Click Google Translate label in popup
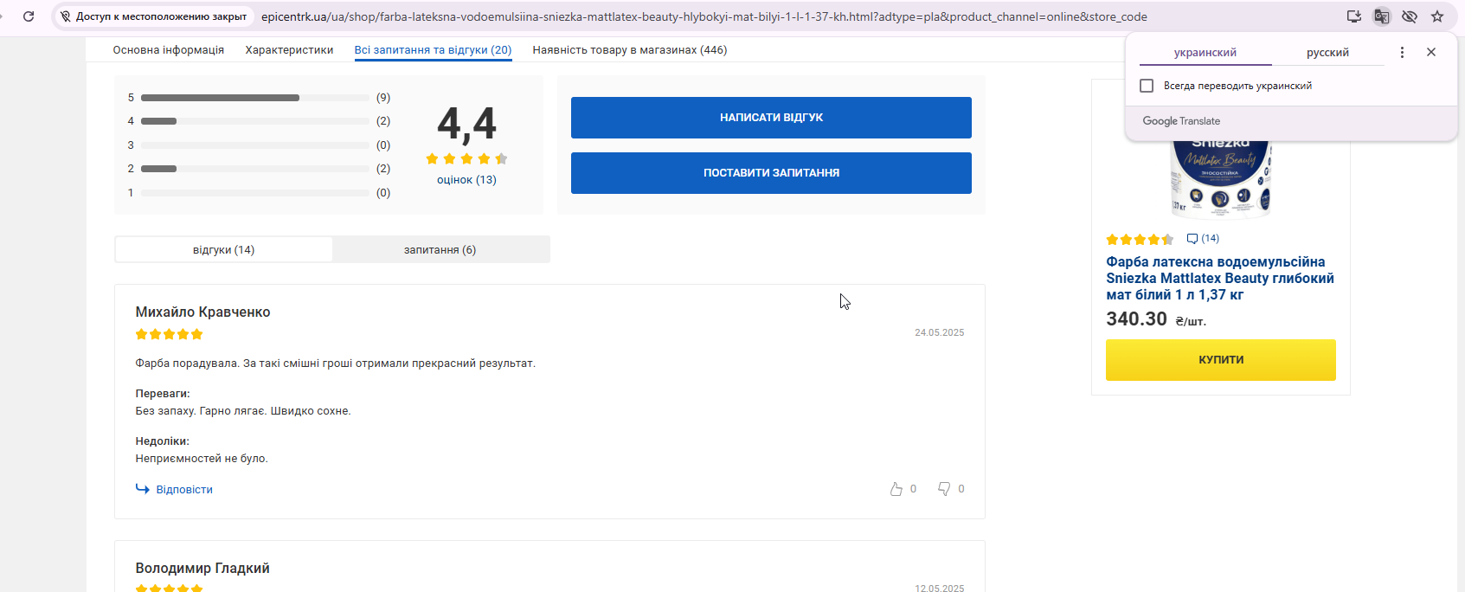Image resolution: width=1465 pixels, height=592 pixels. tap(1181, 121)
